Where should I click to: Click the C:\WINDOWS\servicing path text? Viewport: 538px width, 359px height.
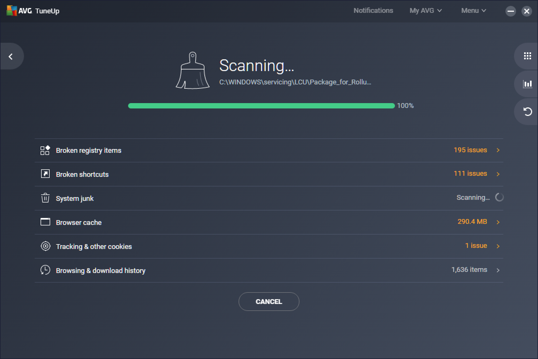pos(295,82)
